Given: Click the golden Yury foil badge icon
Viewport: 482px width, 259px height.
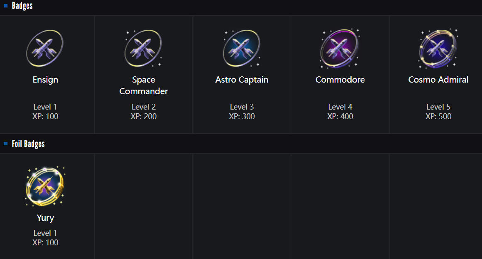Looking at the screenshot, I should point(45,186).
